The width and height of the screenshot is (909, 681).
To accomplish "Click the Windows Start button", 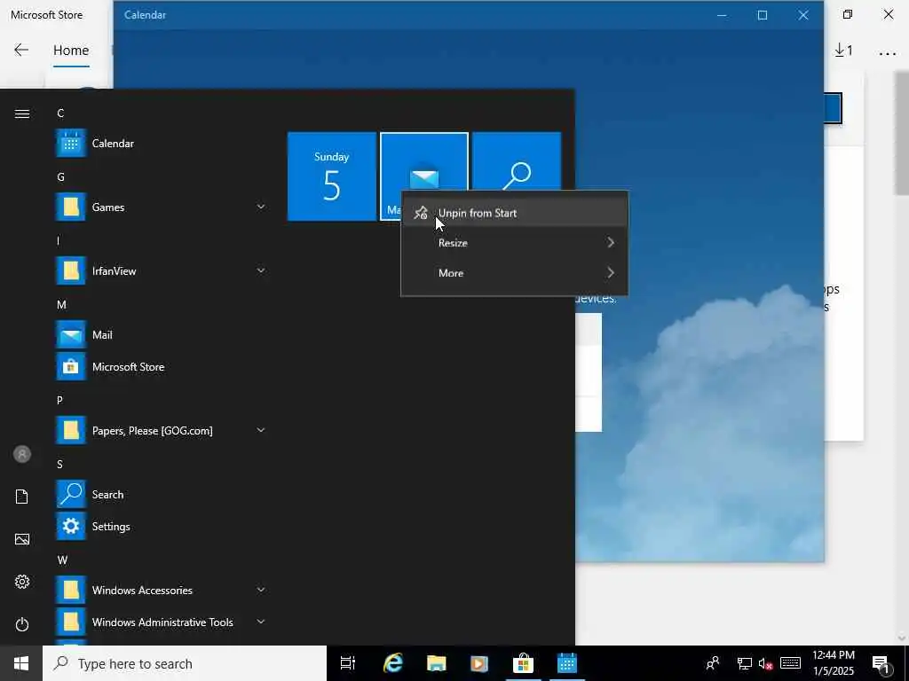I will click(x=21, y=663).
